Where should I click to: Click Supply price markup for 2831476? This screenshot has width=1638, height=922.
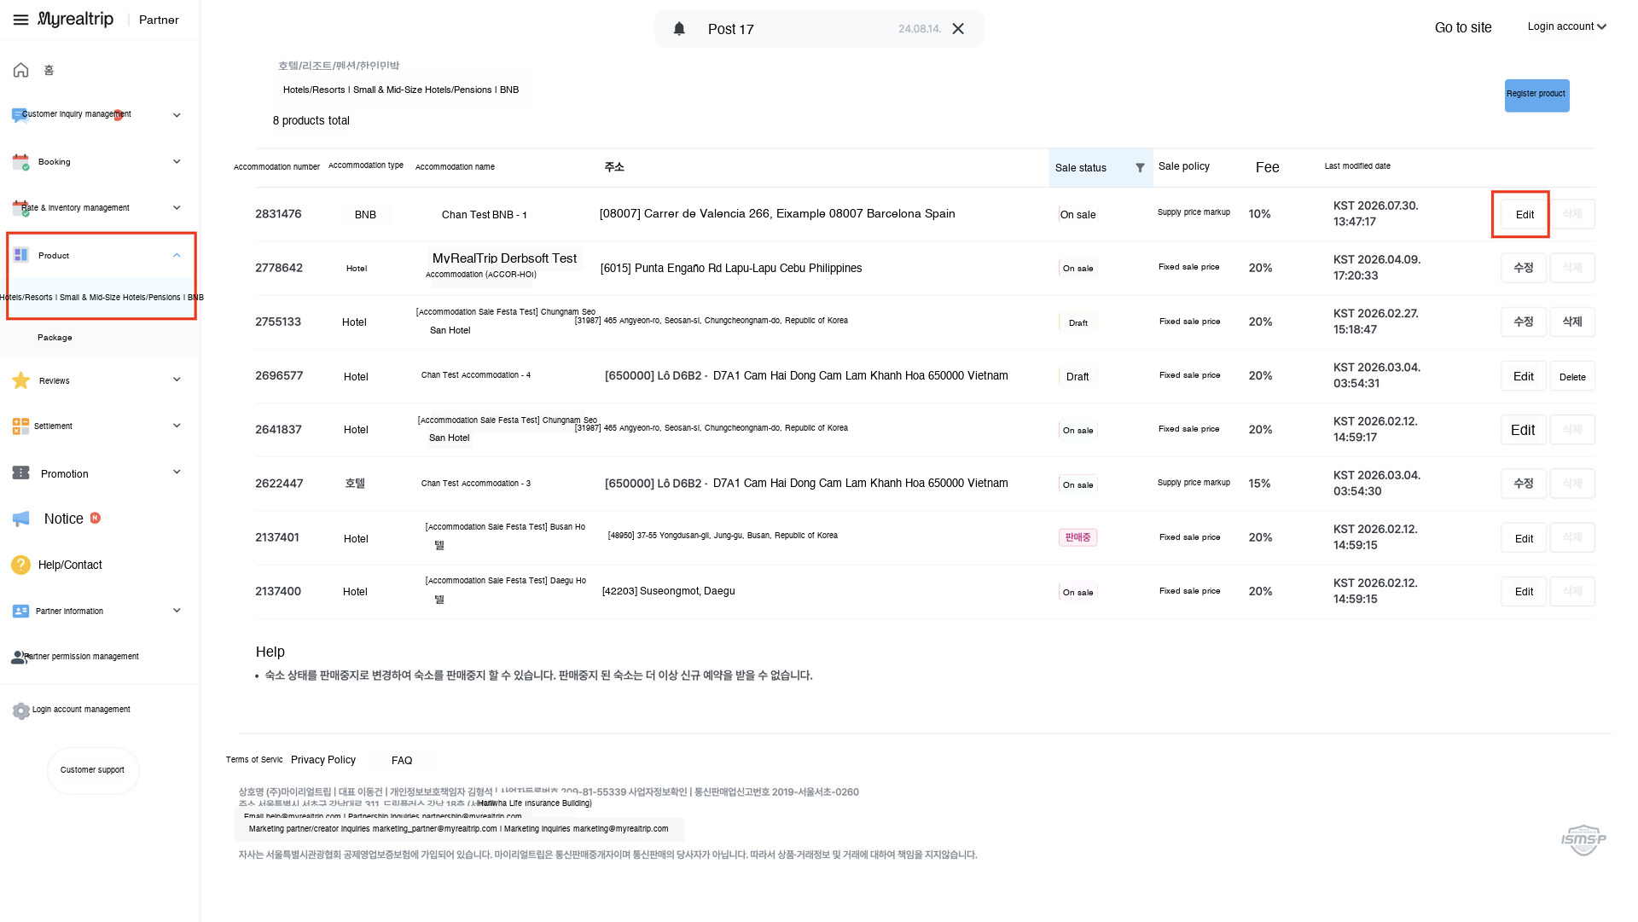[x=1194, y=212]
